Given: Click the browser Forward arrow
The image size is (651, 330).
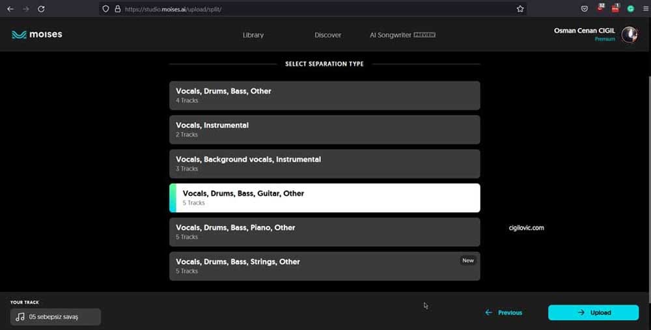Looking at the screenshot, I should click(26, 8).
